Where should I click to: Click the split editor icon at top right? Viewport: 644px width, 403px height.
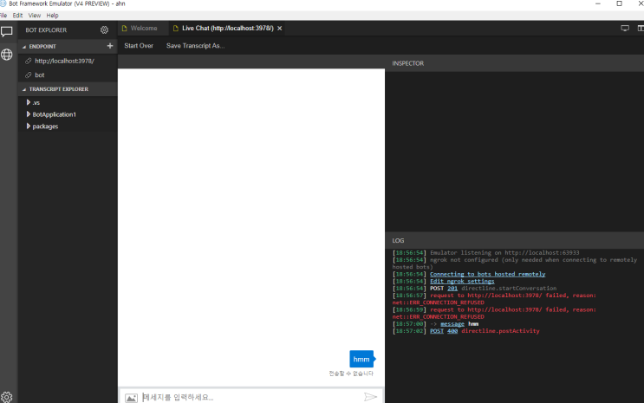pos(641,28)
